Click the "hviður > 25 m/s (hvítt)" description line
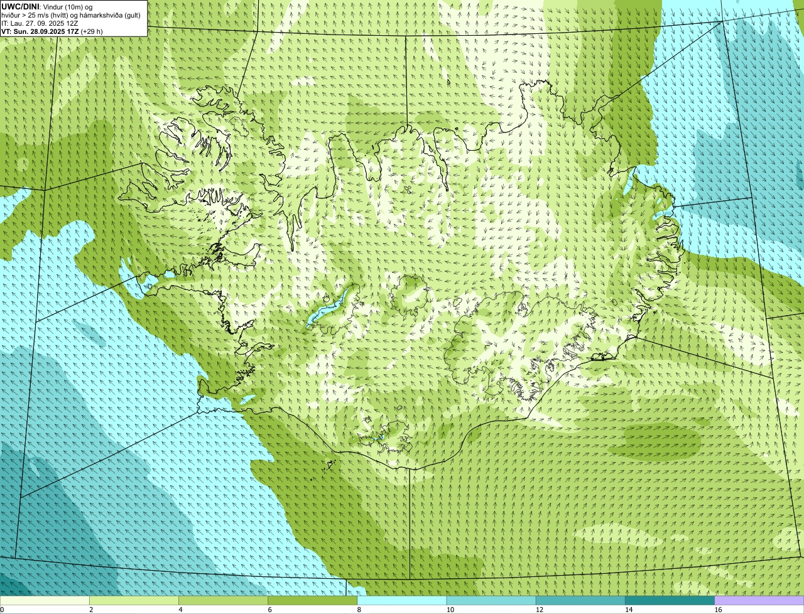Image resolution: width=804 pixels, height=614 pixels. 71,15
